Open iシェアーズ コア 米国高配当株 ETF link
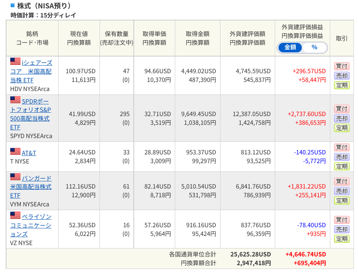358x272 pixels. tap(31, 71)
